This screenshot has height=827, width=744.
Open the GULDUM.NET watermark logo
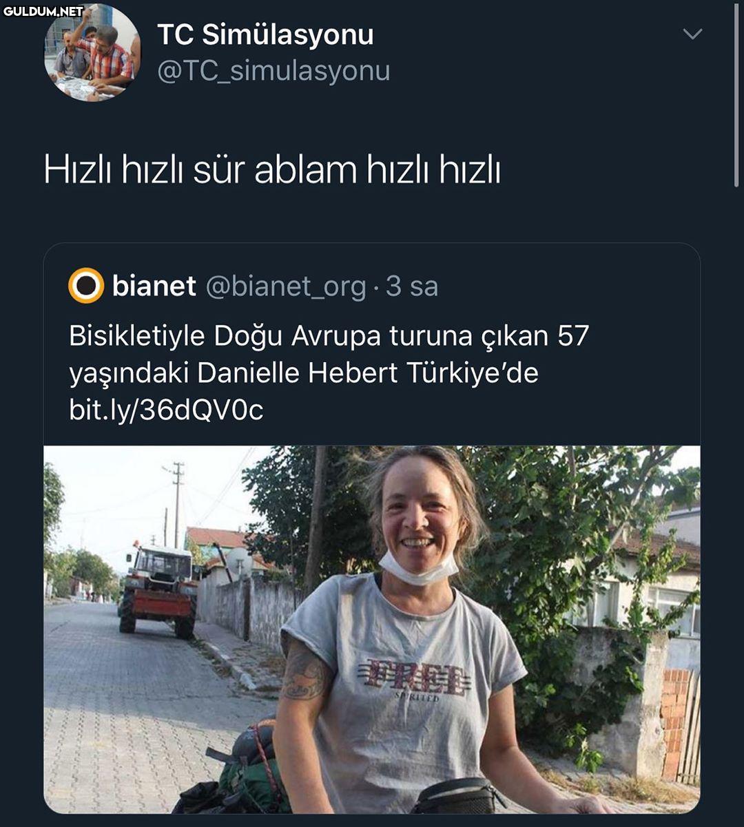click(43, 11)
